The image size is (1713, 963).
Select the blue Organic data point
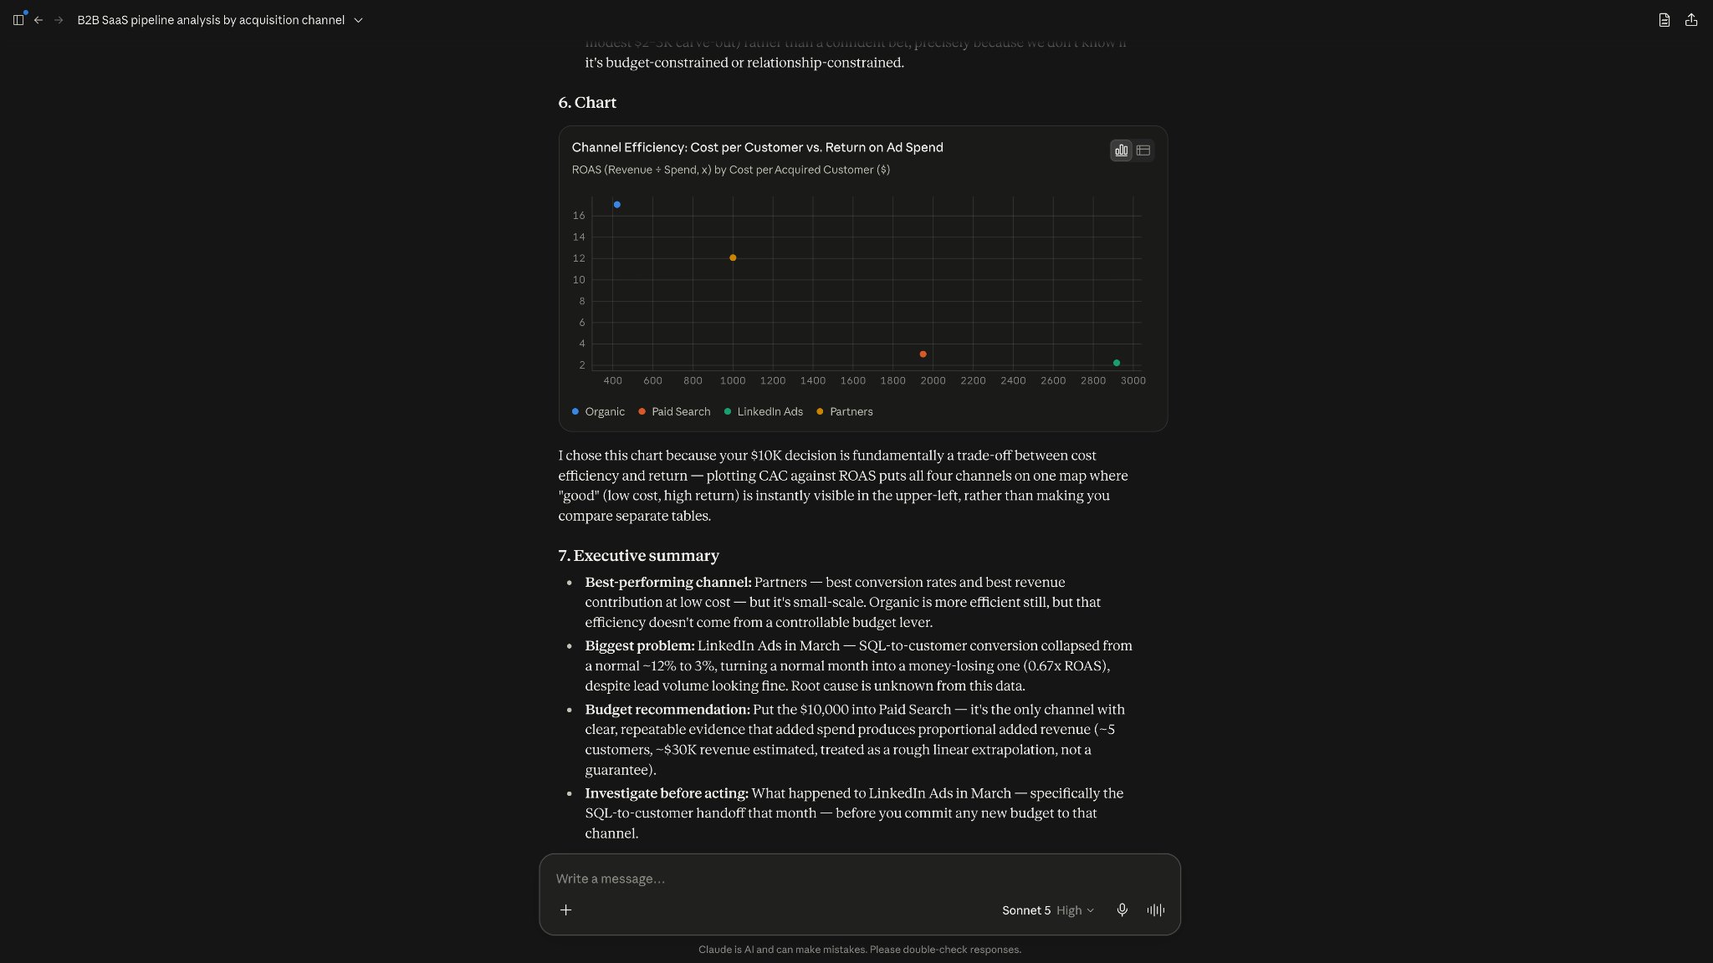(x=616, y=205)
